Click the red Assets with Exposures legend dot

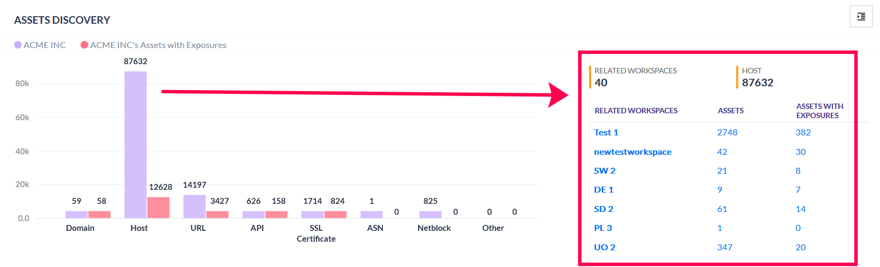[84, 45]
